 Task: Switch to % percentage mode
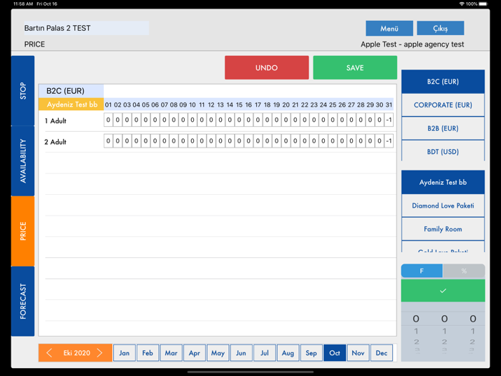[x=464, y=271]
